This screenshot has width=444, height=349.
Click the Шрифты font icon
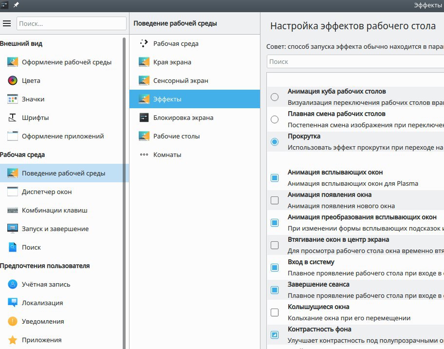[13, 117]
